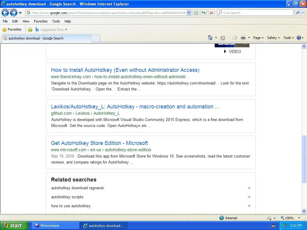Screen dimensions: 307x230
Task: Print the page with printer icon
Action: coord(243,38)
